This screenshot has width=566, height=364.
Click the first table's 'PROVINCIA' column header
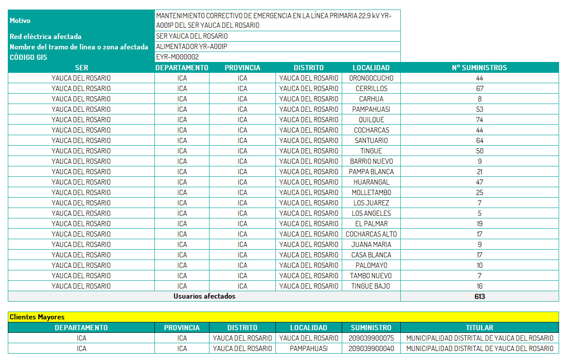tap(242, 68)
